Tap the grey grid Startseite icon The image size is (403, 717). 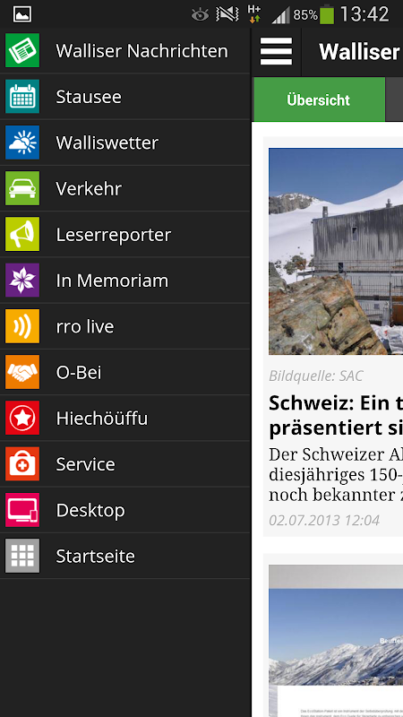pyautogui.click(x=22, y=556)
